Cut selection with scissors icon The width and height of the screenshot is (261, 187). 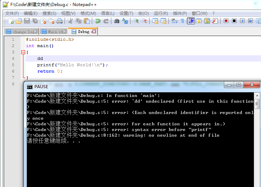pyautogui.click(x=71, y=21)
